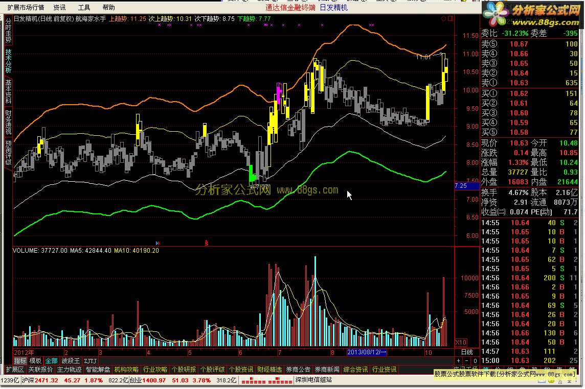This screenshot has height=389, width=585.
Task: Open the 个股研报 tab
Action: 184,370
